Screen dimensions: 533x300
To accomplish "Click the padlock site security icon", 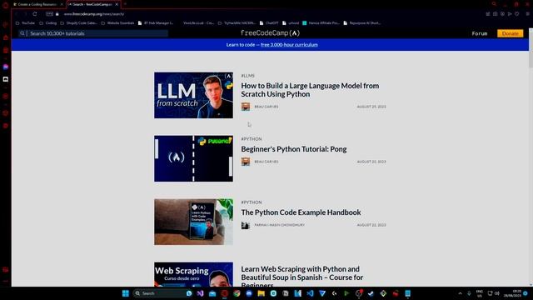I will [57, 14].
